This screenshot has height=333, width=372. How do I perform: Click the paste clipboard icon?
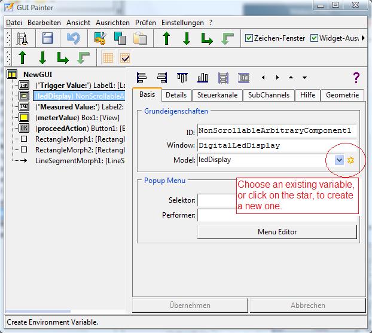click(140, 39)
